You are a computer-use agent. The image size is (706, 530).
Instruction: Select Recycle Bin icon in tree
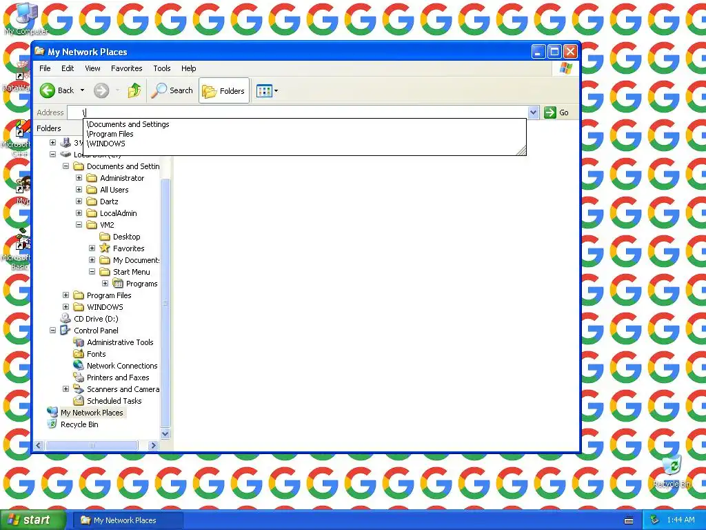[52, 424]
